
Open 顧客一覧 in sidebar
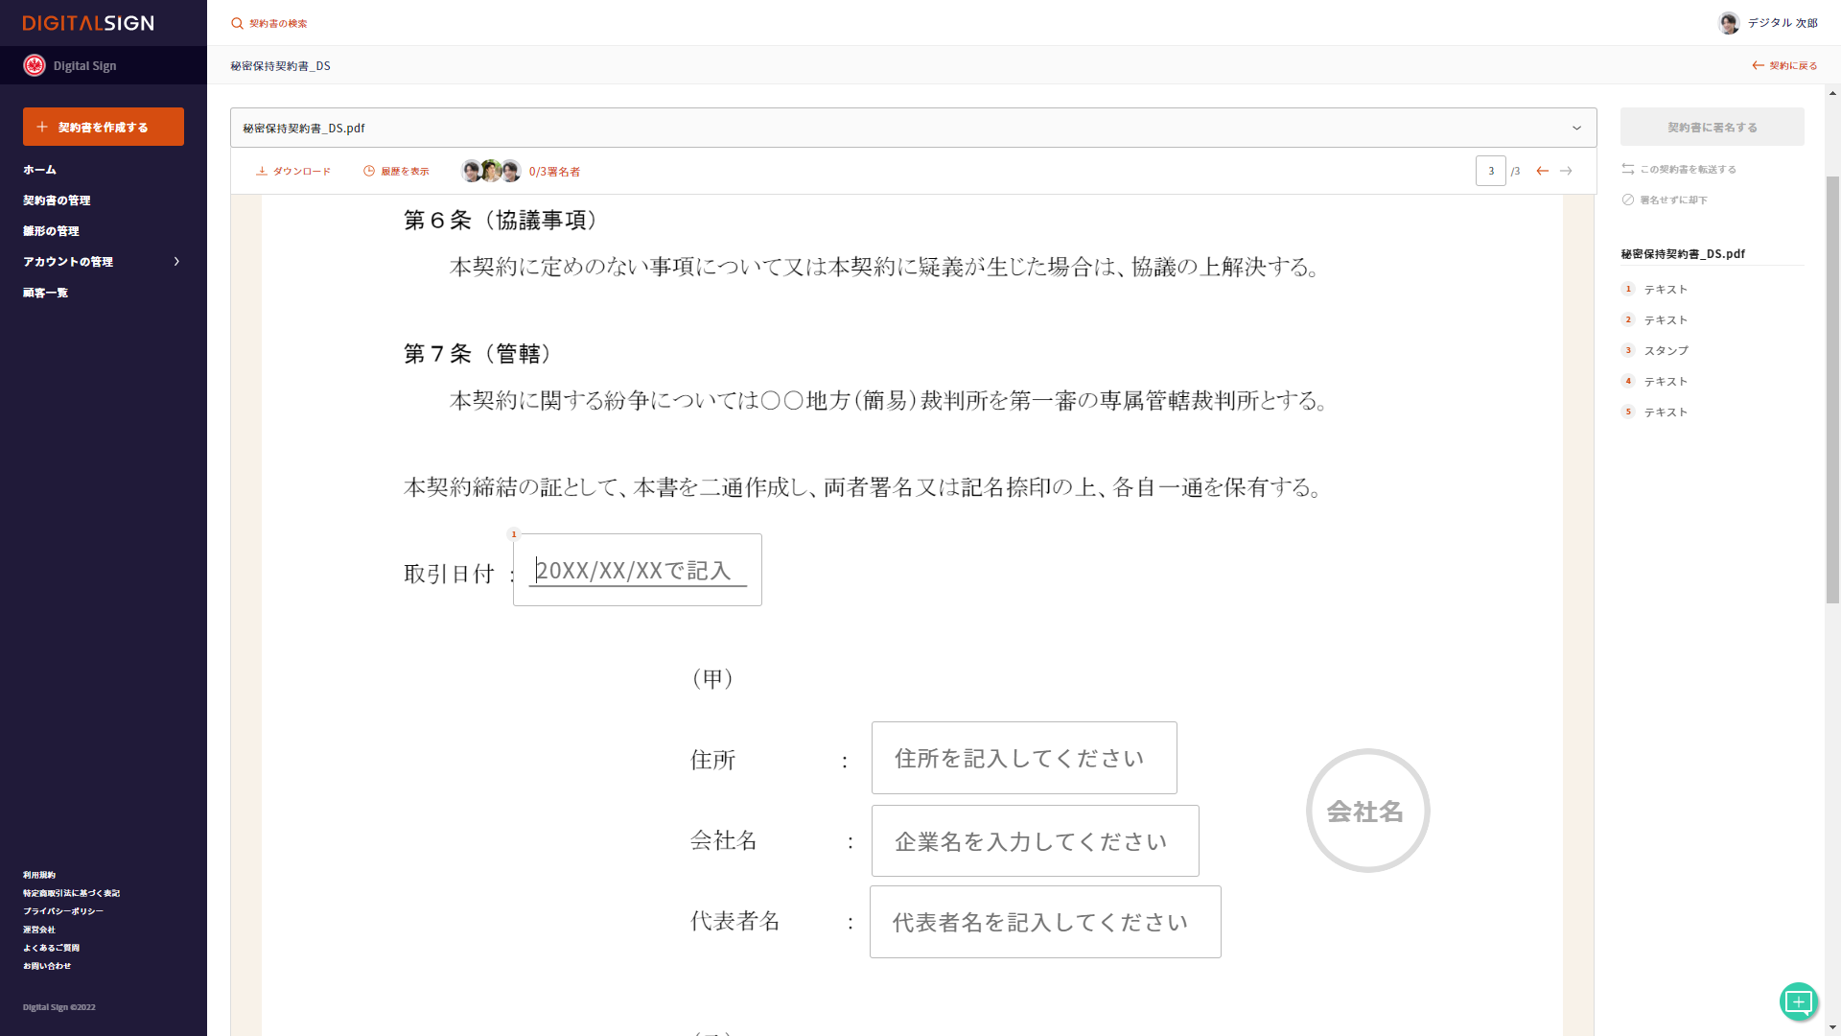tap(45, 293)
